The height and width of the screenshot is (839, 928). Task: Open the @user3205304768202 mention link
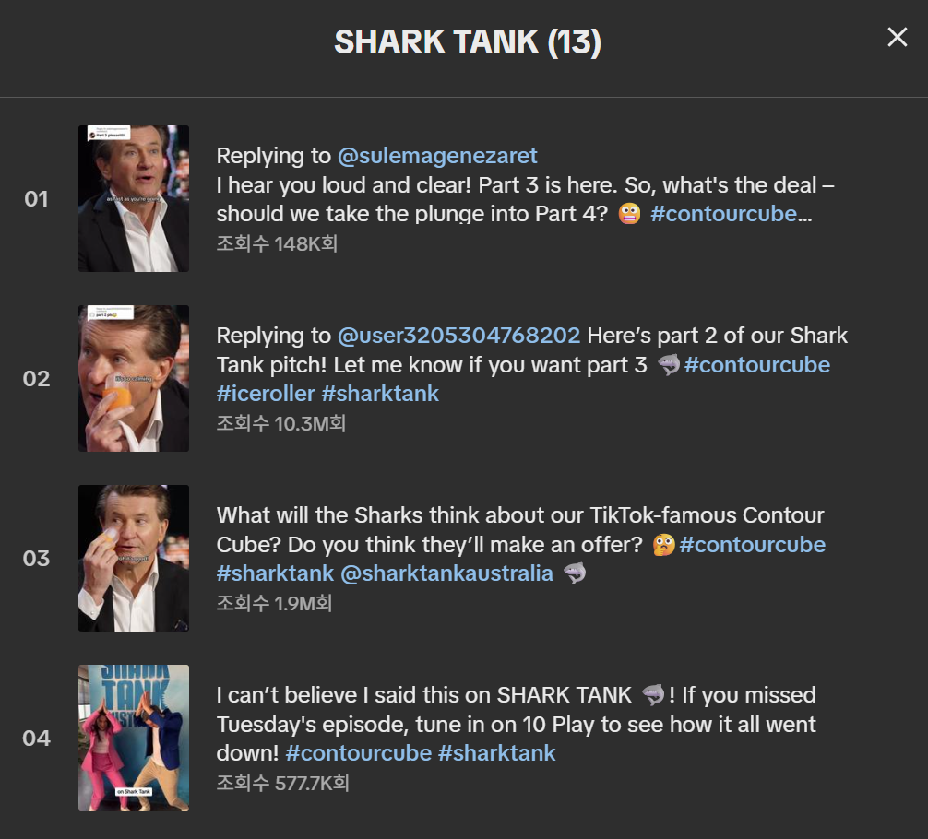pyautogui.click(x=458, y=336)
